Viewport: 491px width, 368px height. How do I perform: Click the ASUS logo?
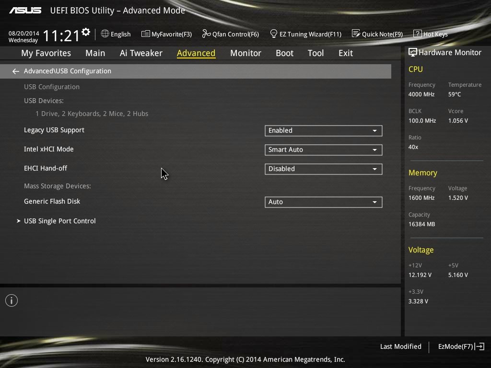(25, 11)
